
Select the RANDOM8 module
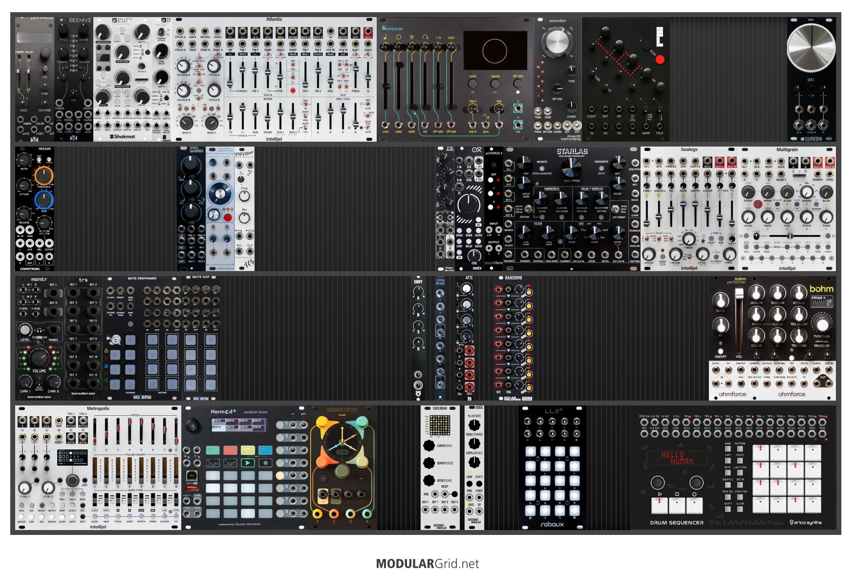[x=513, y=338]
